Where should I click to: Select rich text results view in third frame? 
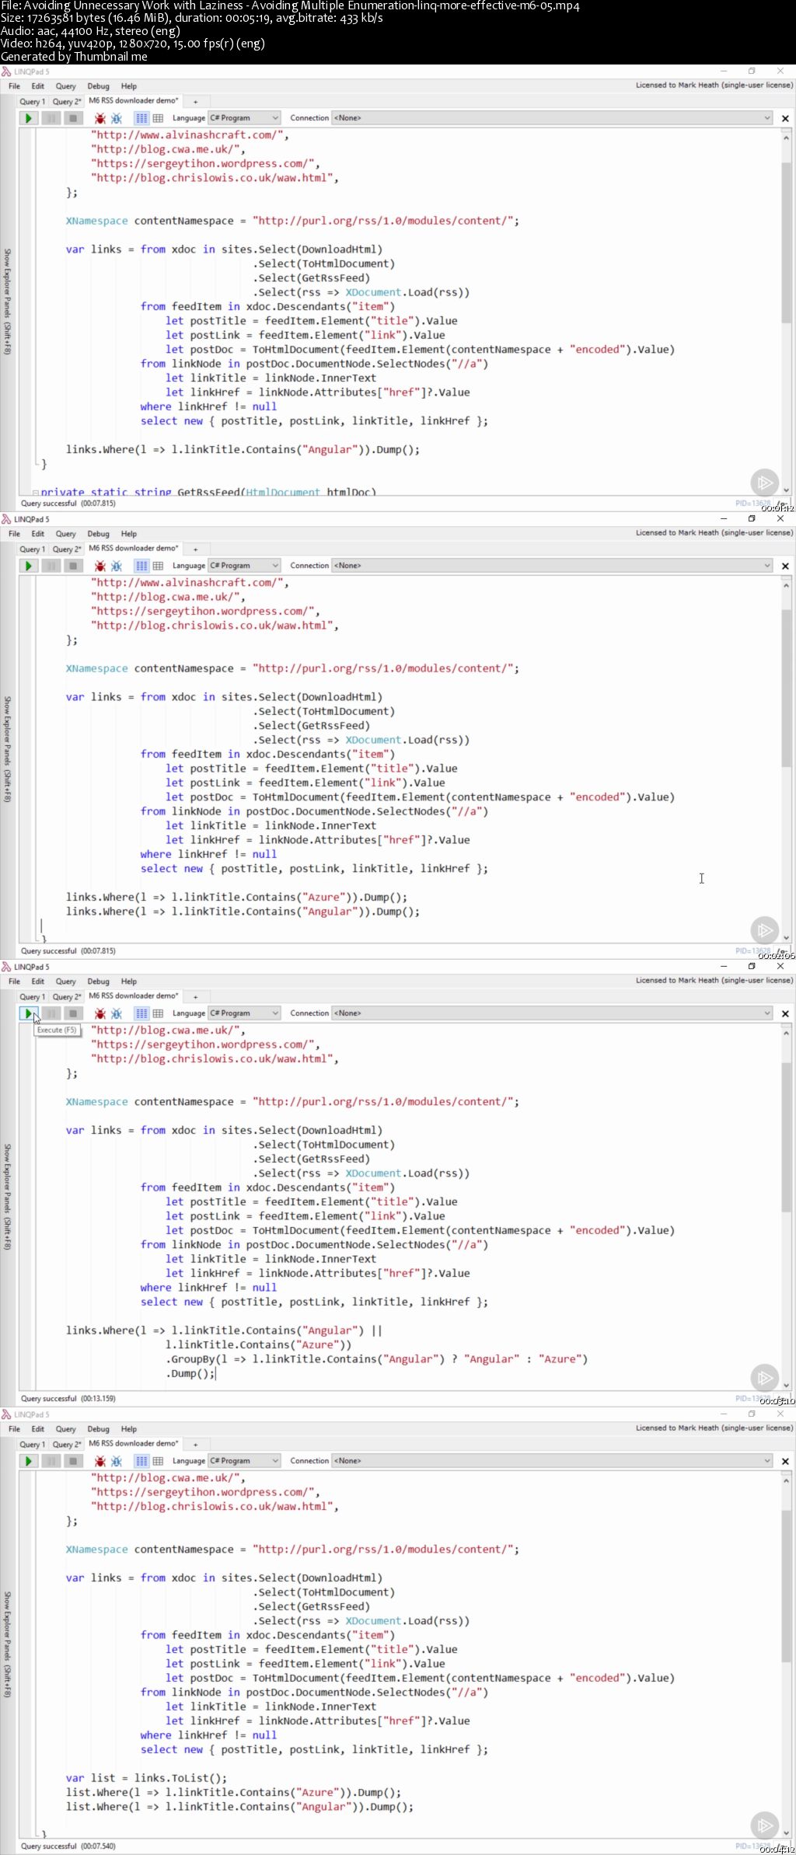click(x=141, y=1013)
